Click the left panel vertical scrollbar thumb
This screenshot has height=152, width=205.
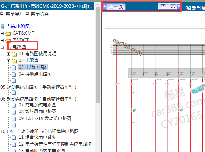click(x=98, y=55)
